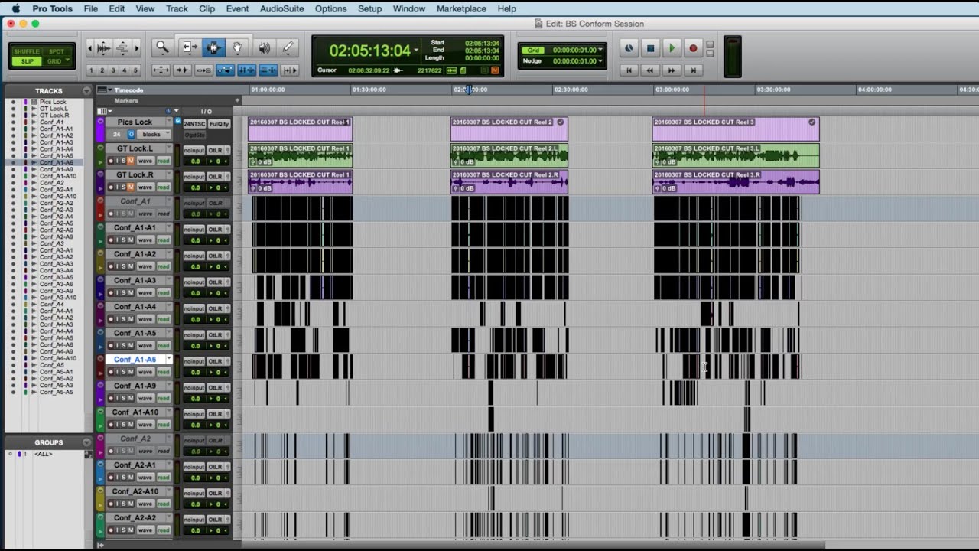The width and height of the screenshot is (979, 551).
Task: Recall zoom preset 1
Action: pyautogui.click(x=91, y=70)
